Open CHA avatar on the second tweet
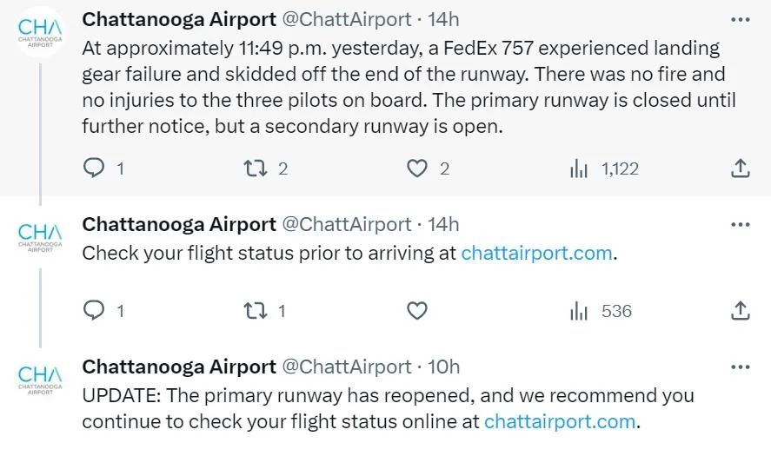 40,237
